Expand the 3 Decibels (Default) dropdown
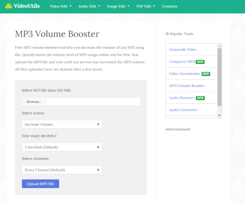 pyautogui.click(x=62, y=147)
